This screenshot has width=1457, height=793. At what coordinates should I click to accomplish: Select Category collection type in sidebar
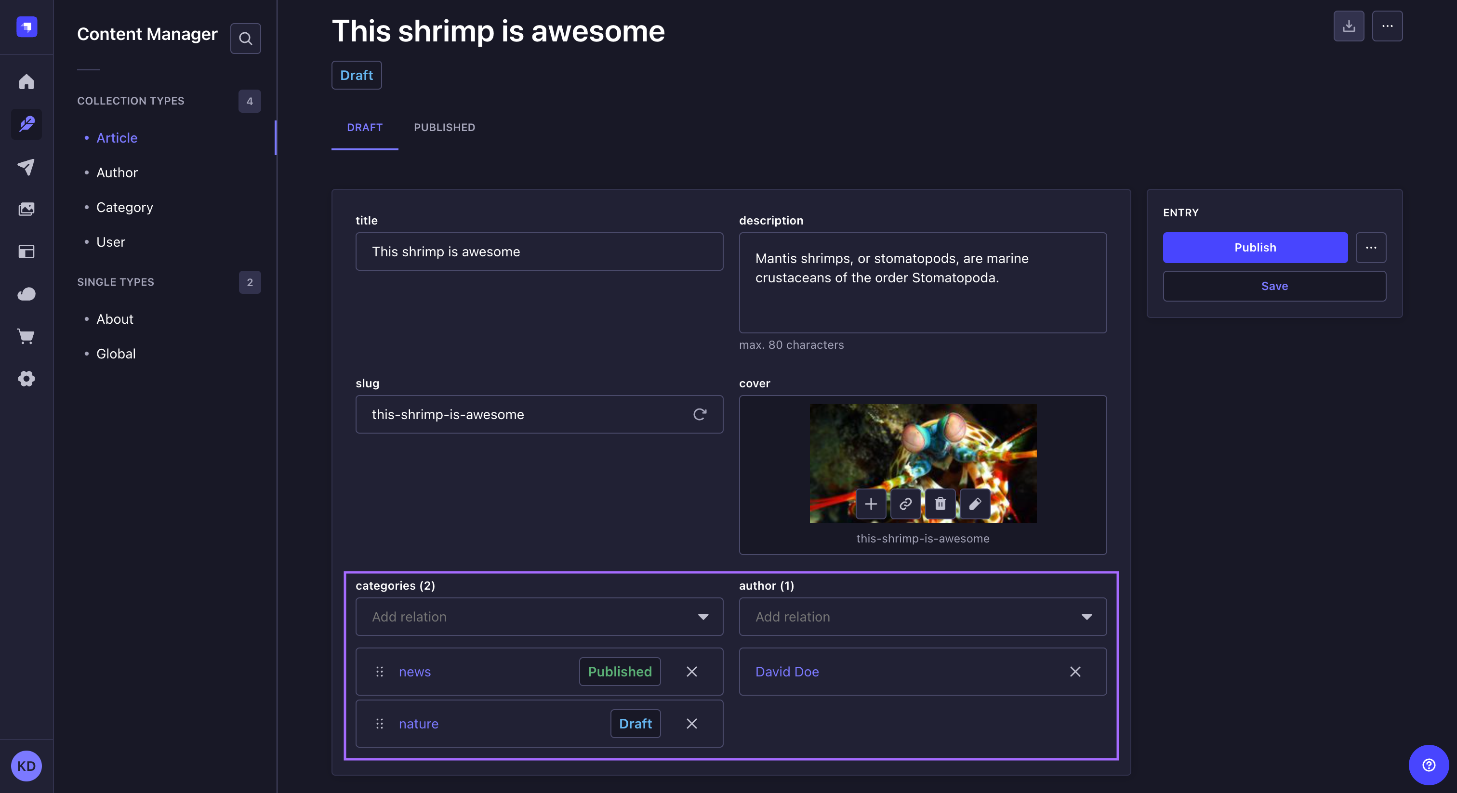click(124, 207)
